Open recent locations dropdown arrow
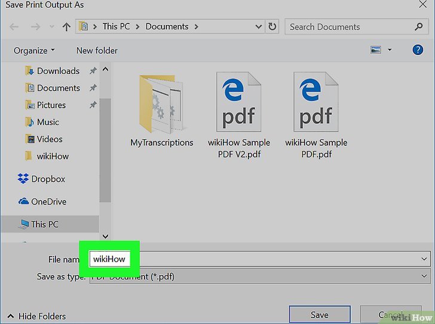The height and width of the screenshot is (324, 435). point(51,27)
